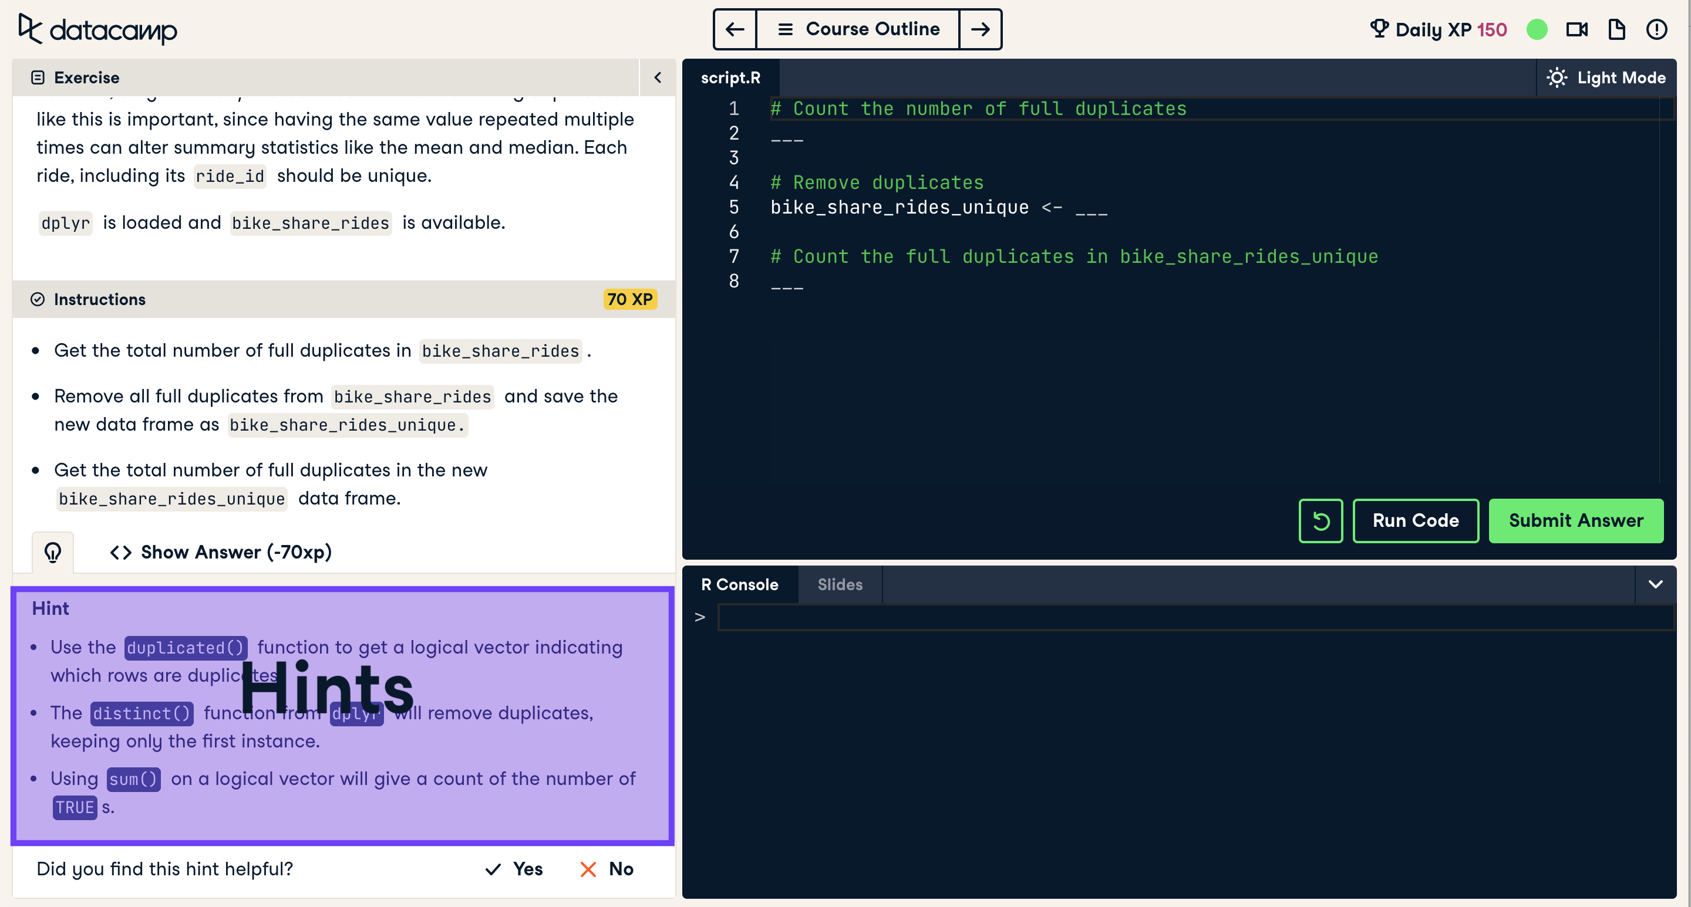Click the Instructions header label
Image resolution: width=1691 pixels, height=907 pixels.
point(99,299)
